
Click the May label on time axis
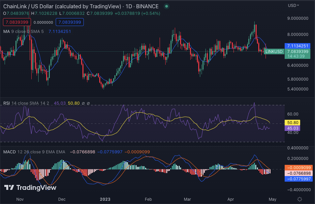click(272, 199)
